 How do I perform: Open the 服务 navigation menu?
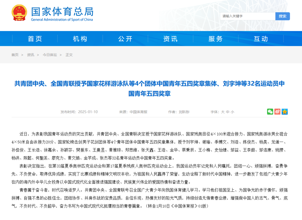pos(216,38)
